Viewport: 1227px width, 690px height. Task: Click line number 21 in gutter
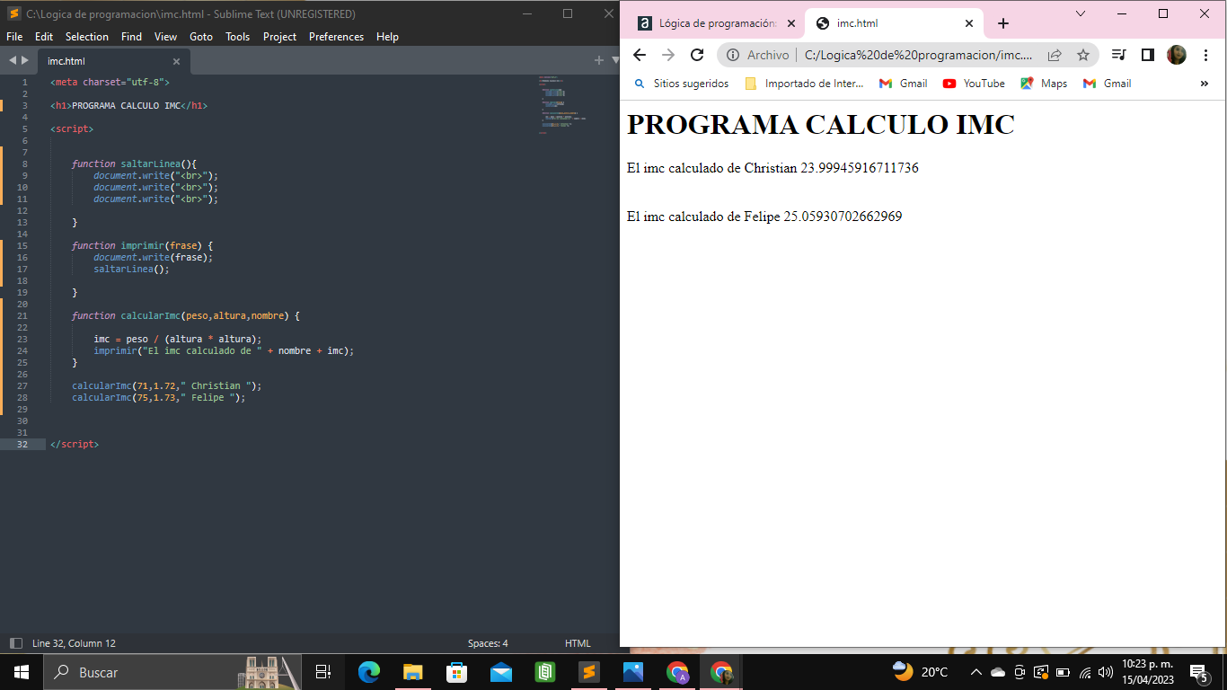[x=22, y=316]
